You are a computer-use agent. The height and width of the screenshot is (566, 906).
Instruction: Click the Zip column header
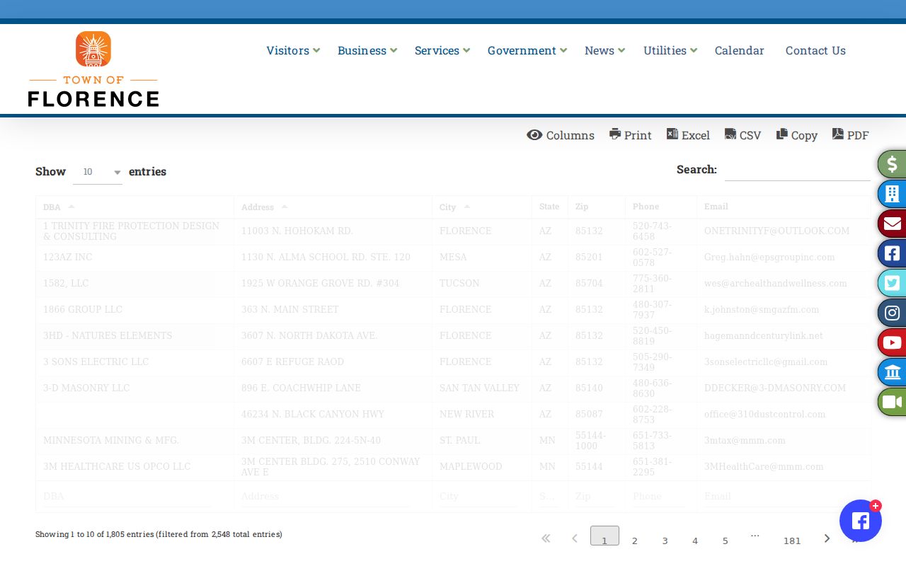[x=596, y=207]
